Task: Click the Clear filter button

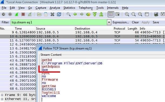Action: pos(135,22)
